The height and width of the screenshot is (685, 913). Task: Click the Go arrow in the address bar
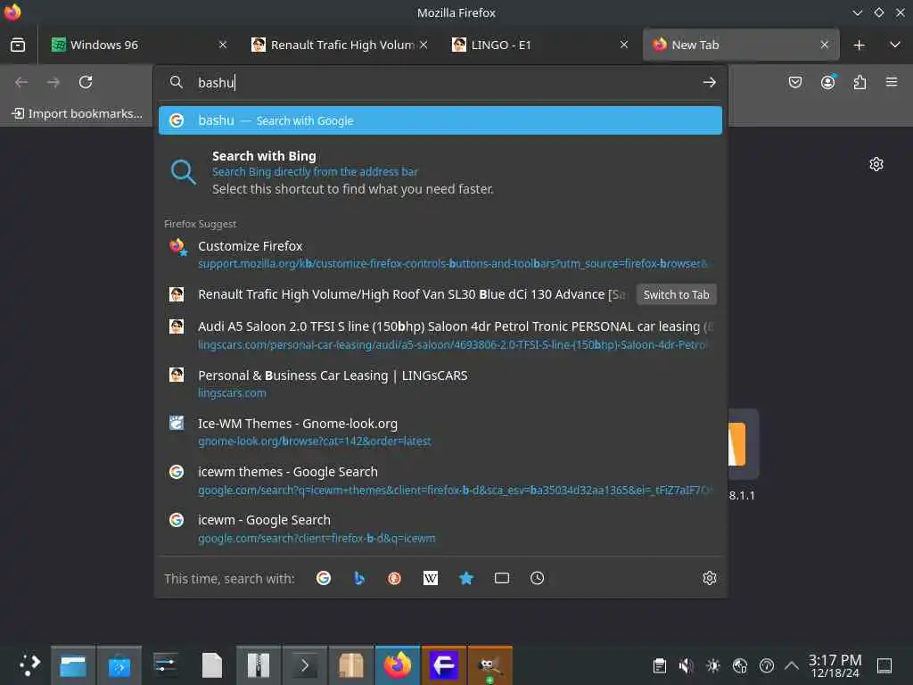[x=709, y=82]
